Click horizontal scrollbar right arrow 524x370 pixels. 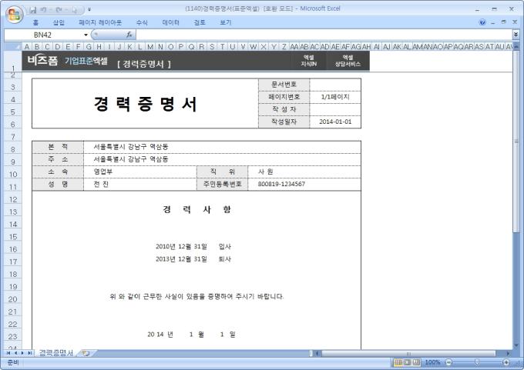(508, 353)
